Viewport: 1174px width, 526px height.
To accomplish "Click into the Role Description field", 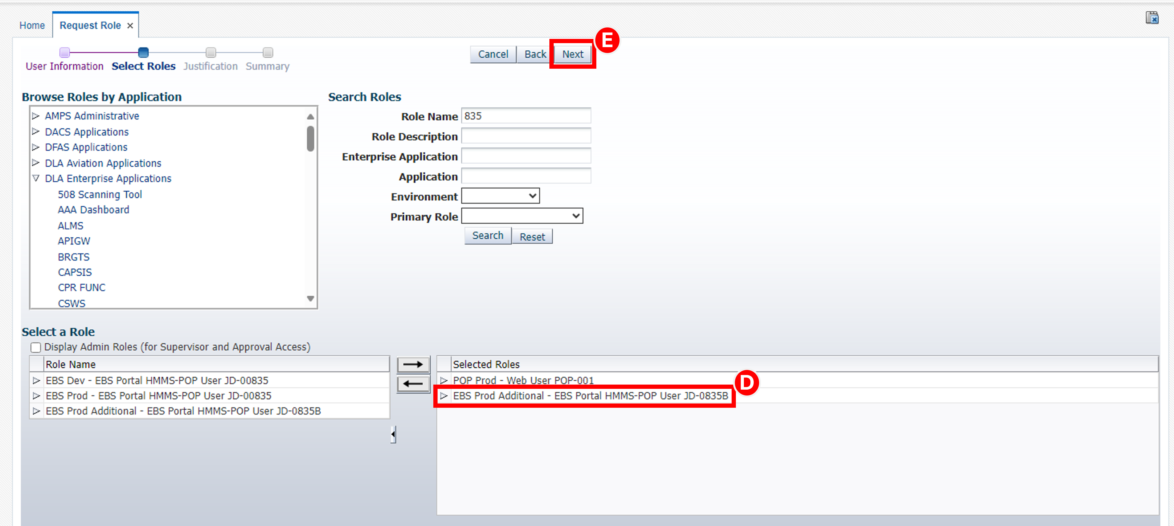I will [526, 136].
